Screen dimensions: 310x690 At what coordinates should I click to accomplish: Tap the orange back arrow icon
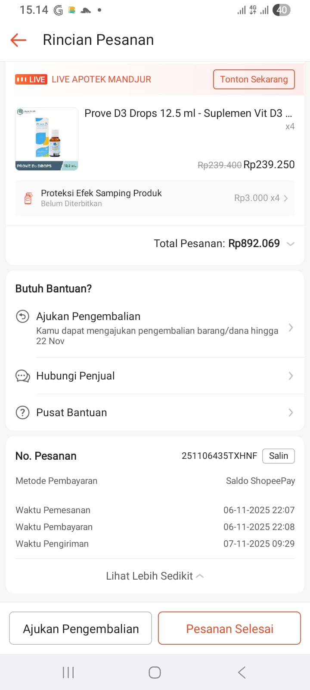tap(19, 40)
